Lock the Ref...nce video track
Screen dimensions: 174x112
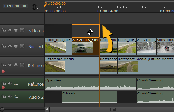coord(4,65)
